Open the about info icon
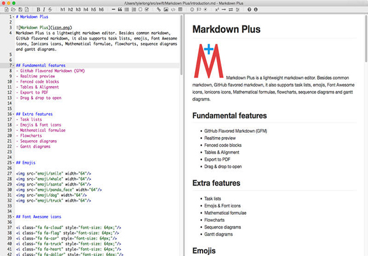The width and height of the screenshot is (368, 256). [x=256, y=9]
